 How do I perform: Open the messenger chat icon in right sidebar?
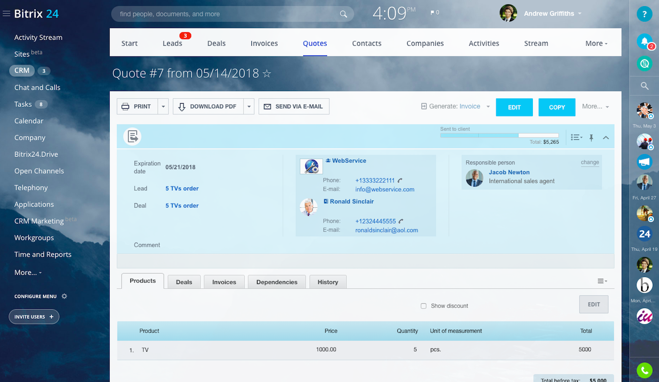pos(644,64)
